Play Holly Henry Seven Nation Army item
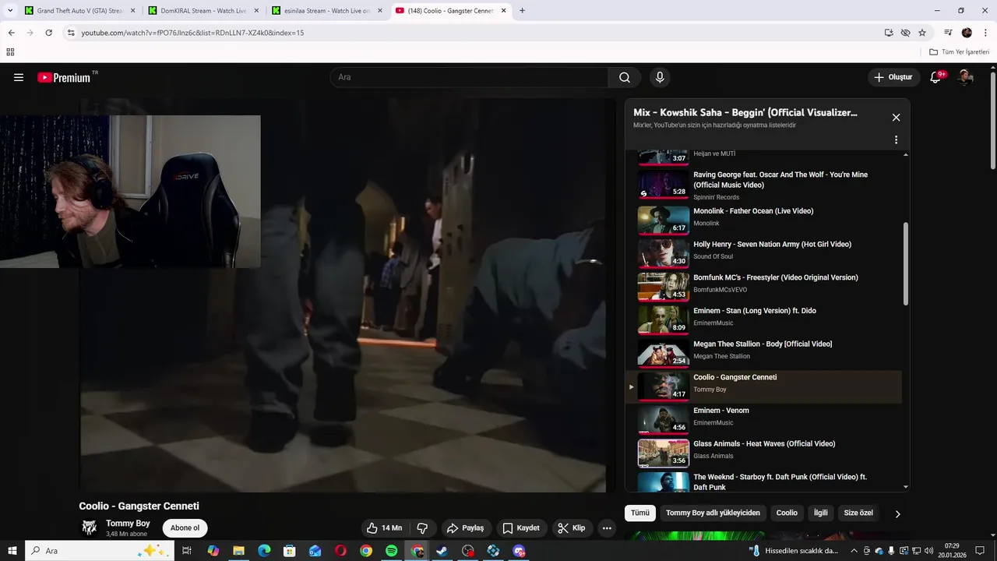Viewport: 997px width, 561px height. (x=763, y=252)
